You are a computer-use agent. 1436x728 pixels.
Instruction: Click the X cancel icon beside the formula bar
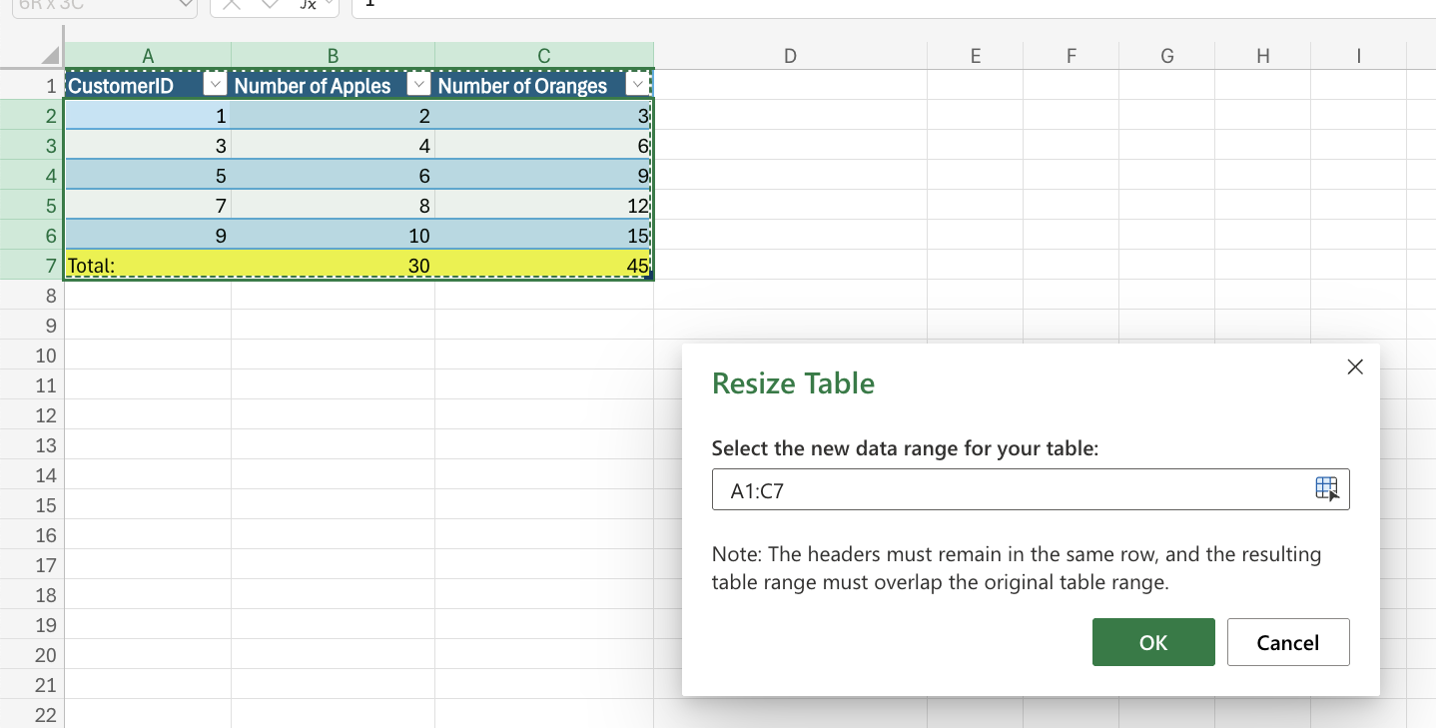232,4
